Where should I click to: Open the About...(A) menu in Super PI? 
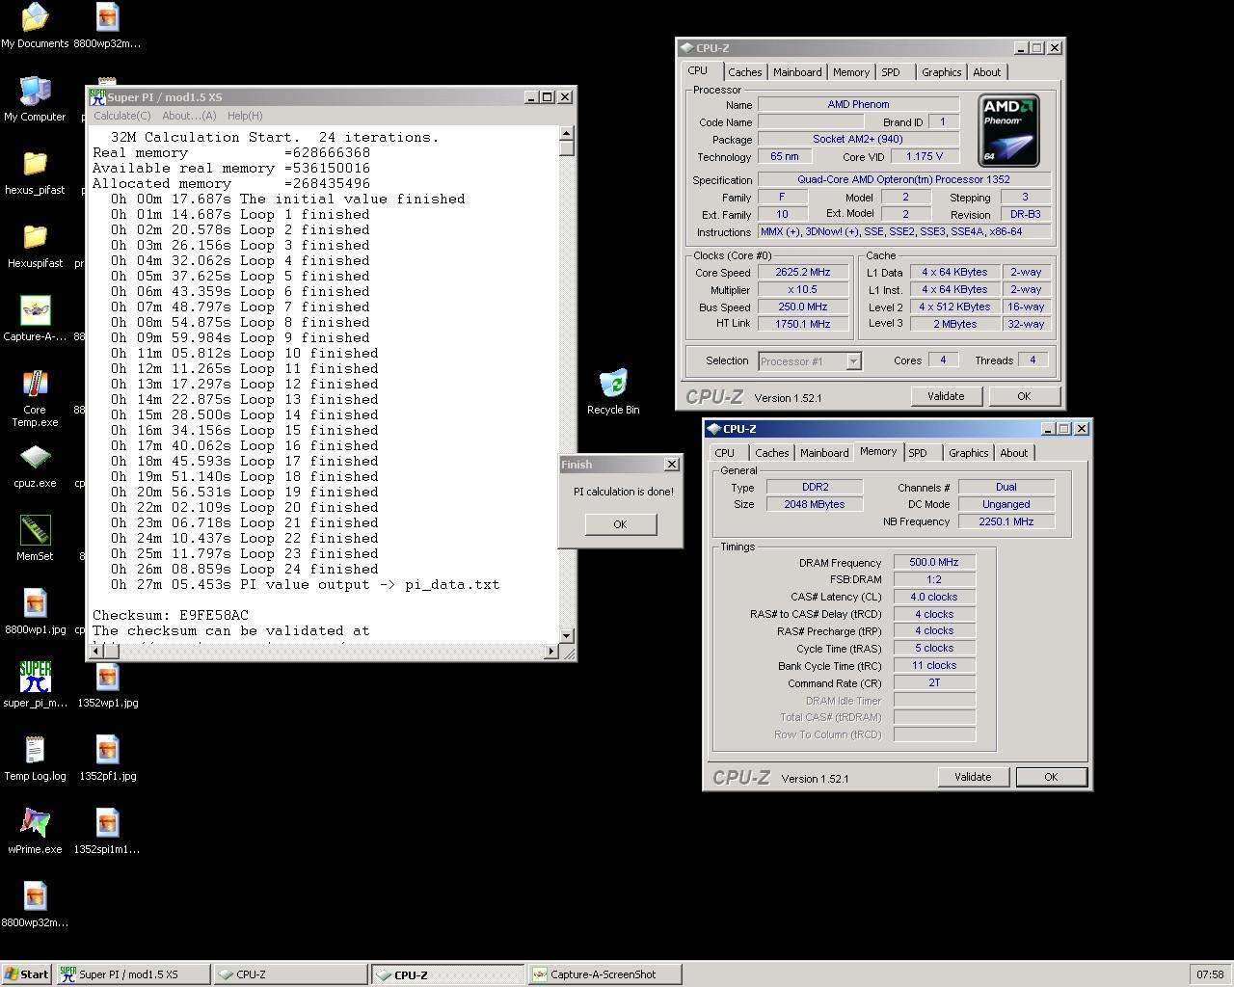coord(189,116)
